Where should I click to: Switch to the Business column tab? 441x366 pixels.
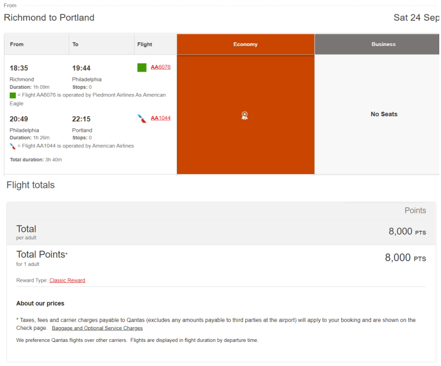(383, 44)
